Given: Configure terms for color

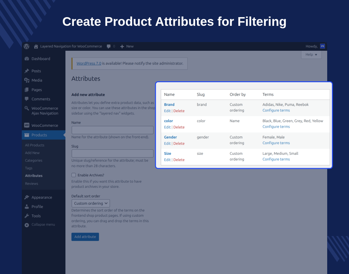Looking at the screenshot, I should [x=276, y=126].
